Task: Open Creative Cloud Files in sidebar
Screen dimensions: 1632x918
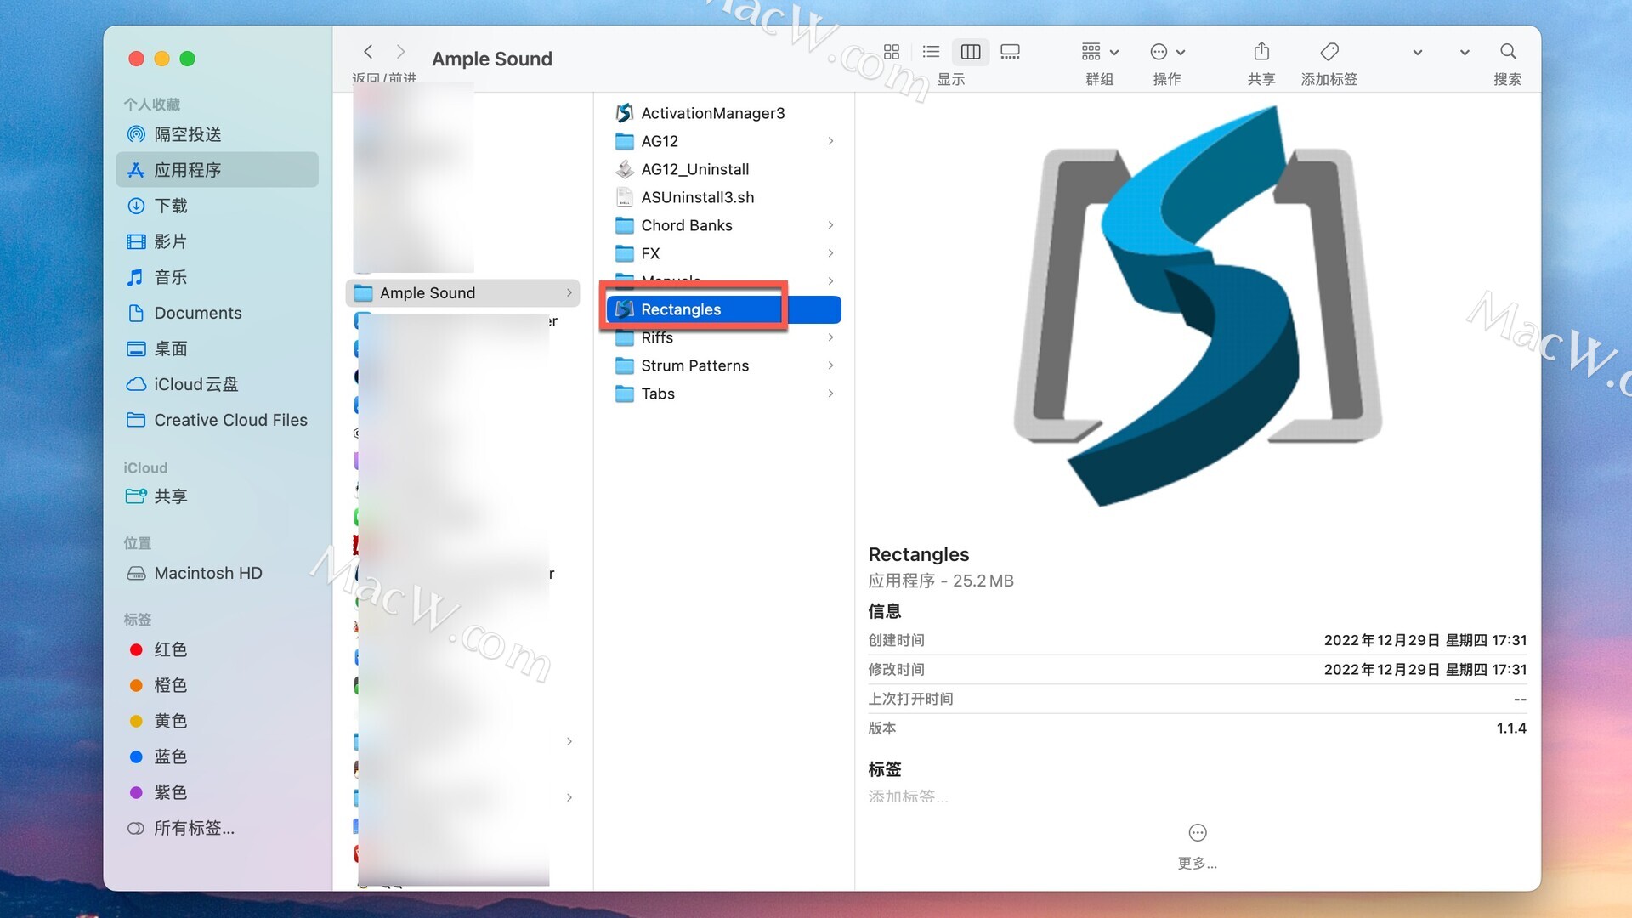Action: 217,420
